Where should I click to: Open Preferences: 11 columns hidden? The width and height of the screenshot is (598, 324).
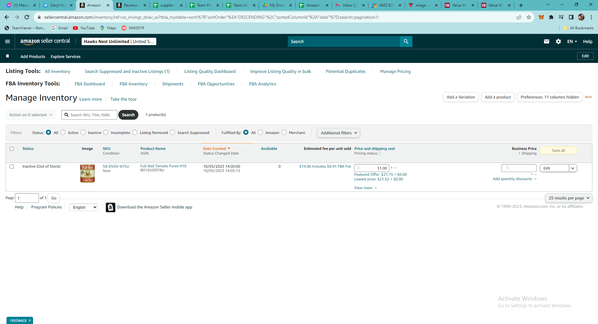coord(549,97)
